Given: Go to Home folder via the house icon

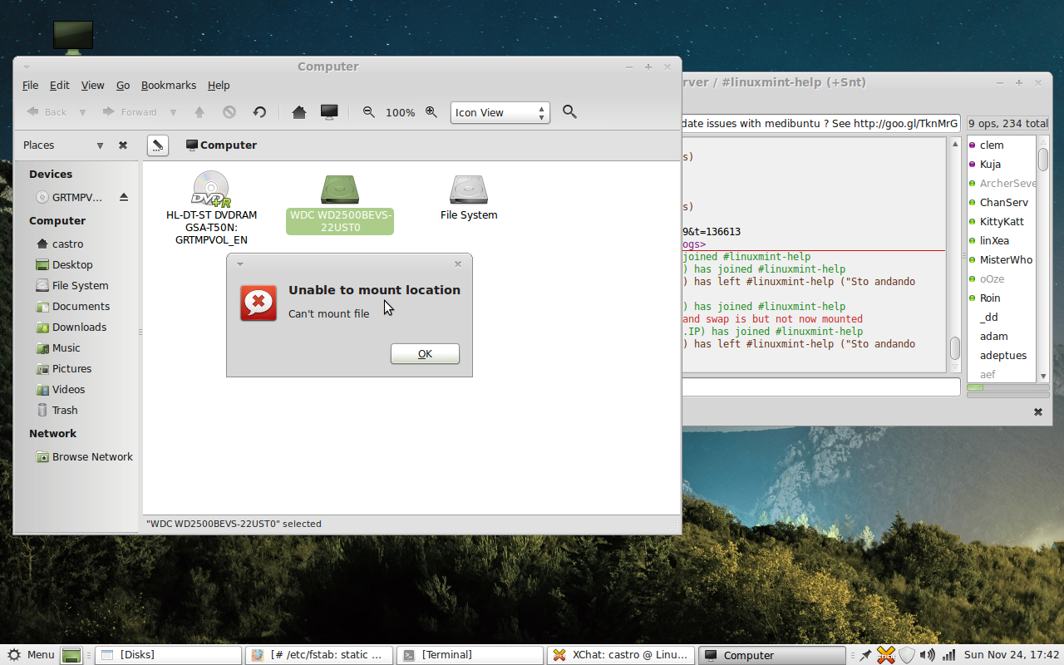Looking at the screenshot, I should (x=299, y=112).
